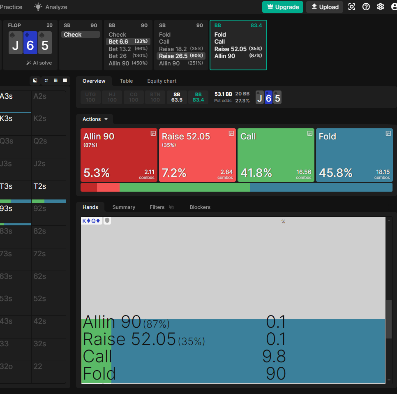
Task: Click the detail icon on Allin 90 card
Action: [x=153, y=133]
